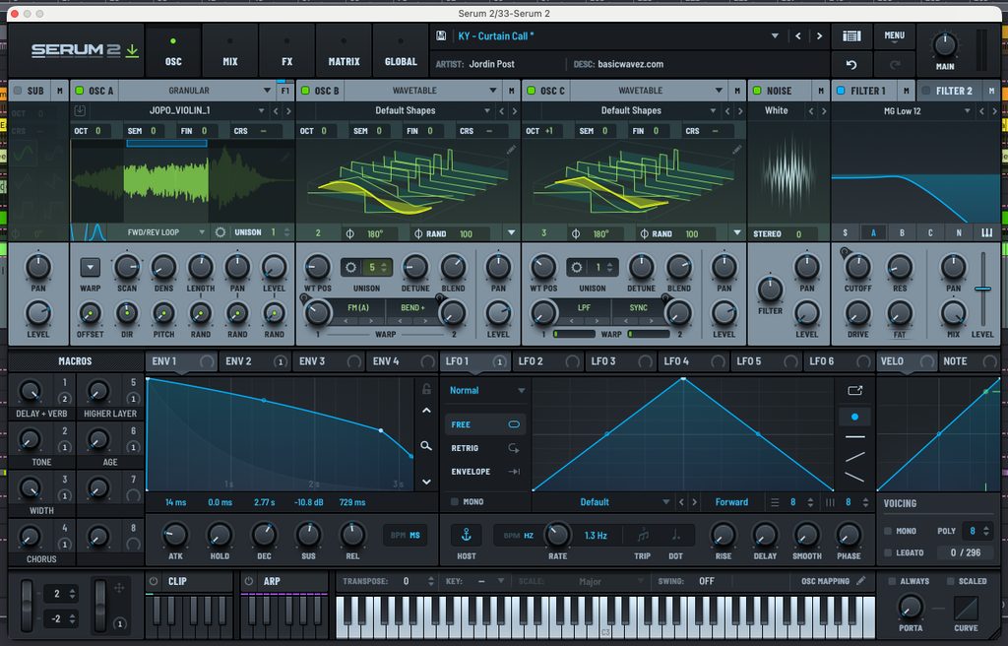Switch to the MATRIX tab
The height and width of the screenshot is (646, 1008).
tap(344, 51)
